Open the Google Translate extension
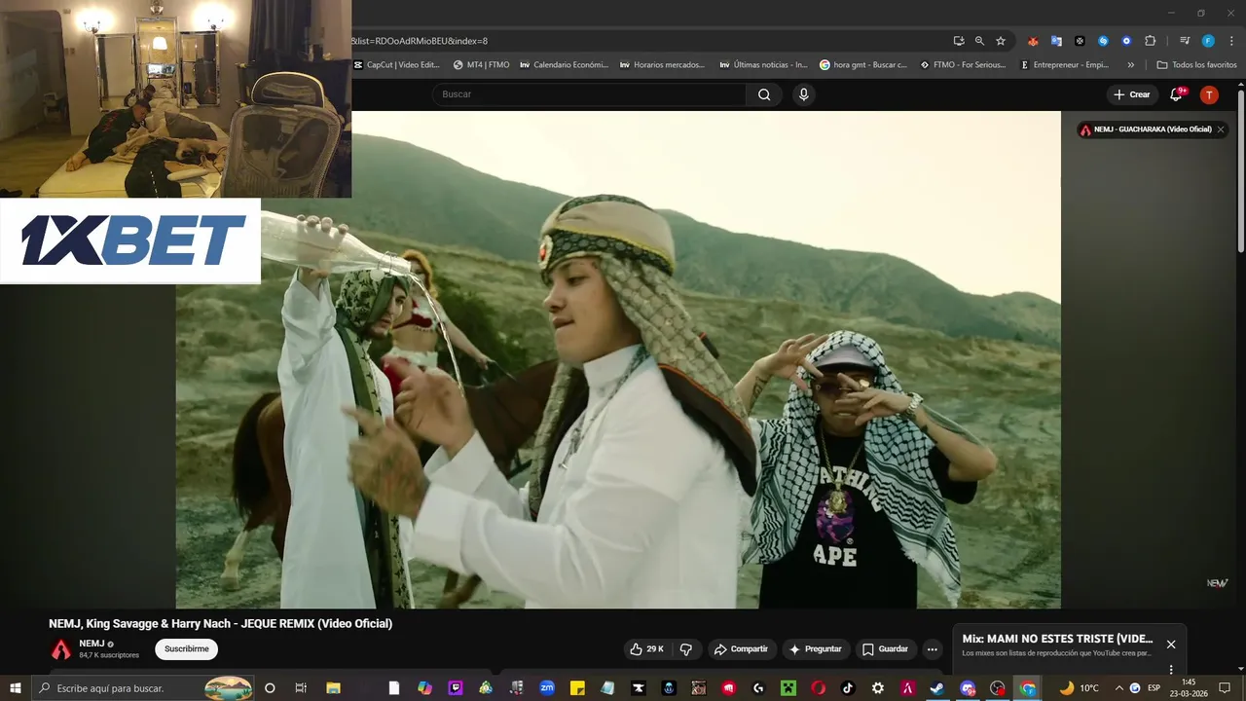The image size is (1246, 701). click(1056, 41)
